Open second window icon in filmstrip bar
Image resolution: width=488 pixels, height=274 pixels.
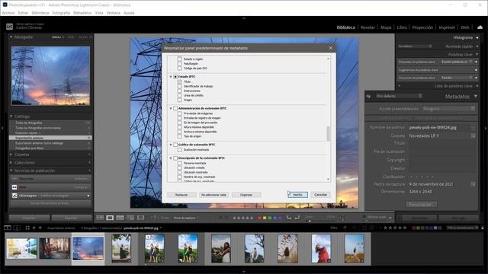point(17,228)
